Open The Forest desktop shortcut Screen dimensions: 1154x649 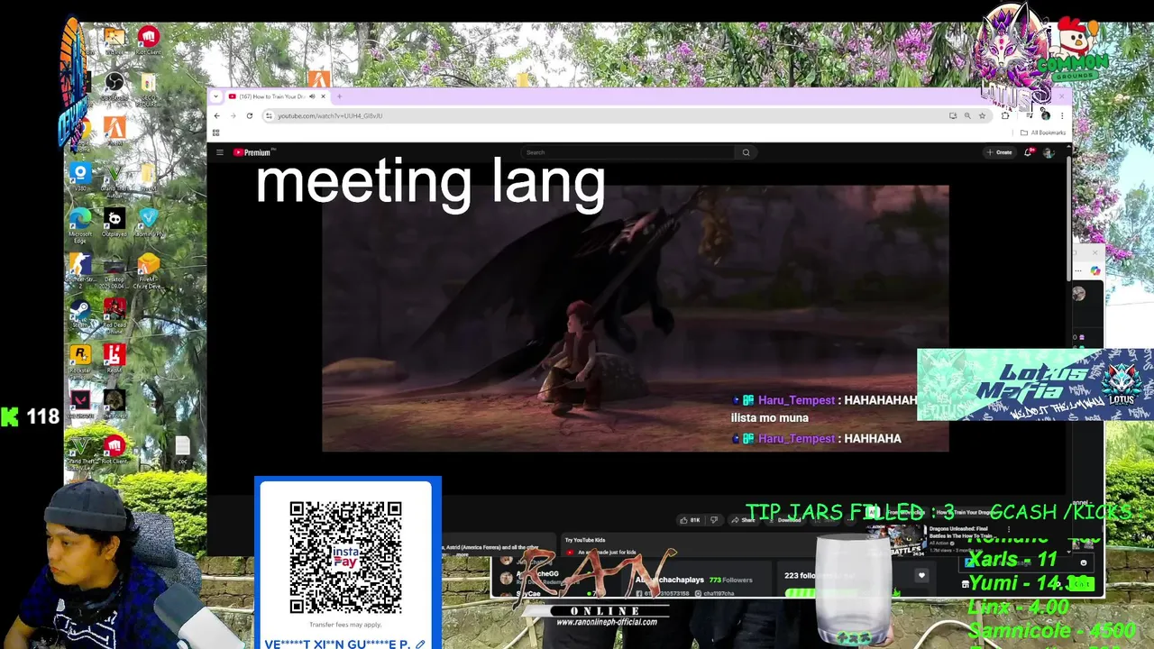click(114, 401)
